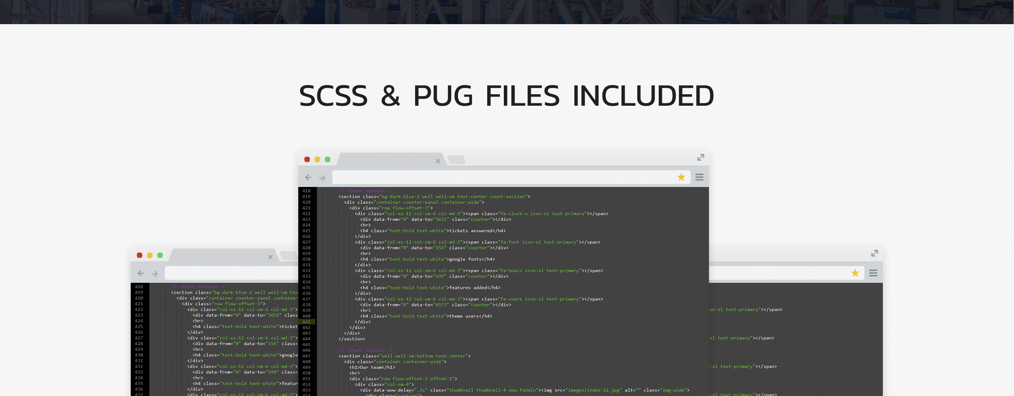Click green maximize dot in left browser

pyautogui.click(x=160, y=255)
